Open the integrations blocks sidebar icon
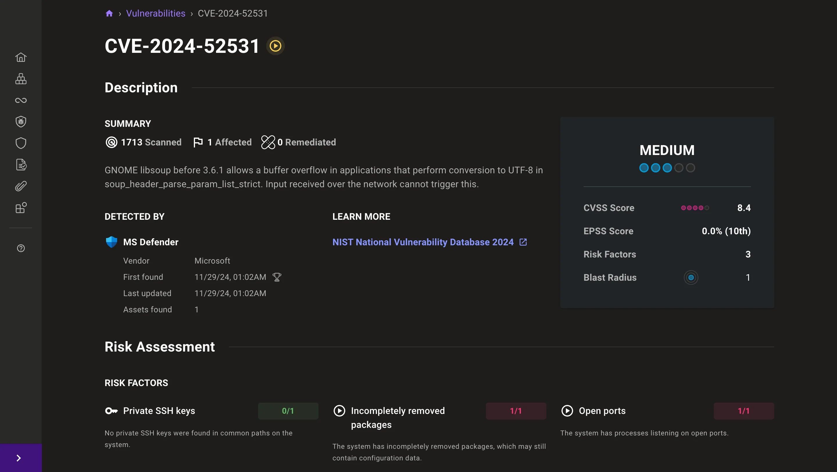This screenshot has height=472, width=837. pos(21,208)
